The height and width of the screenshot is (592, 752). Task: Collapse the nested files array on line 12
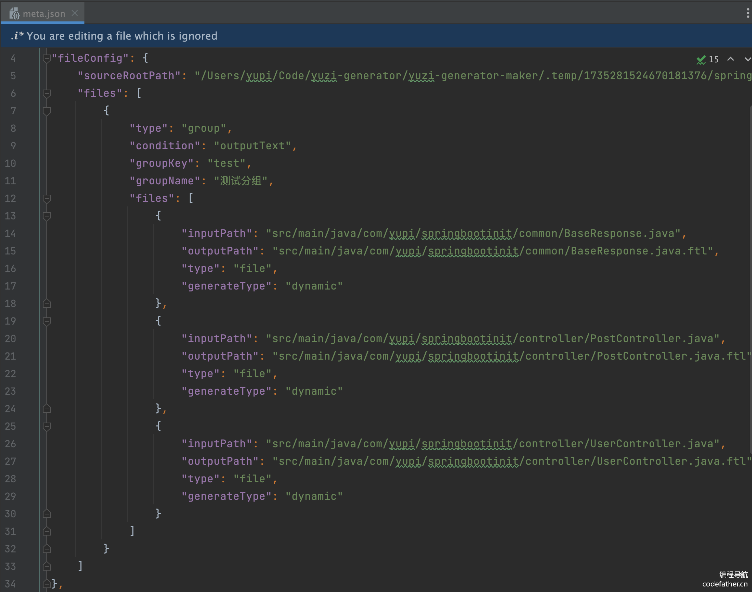(x=46, y=199)
